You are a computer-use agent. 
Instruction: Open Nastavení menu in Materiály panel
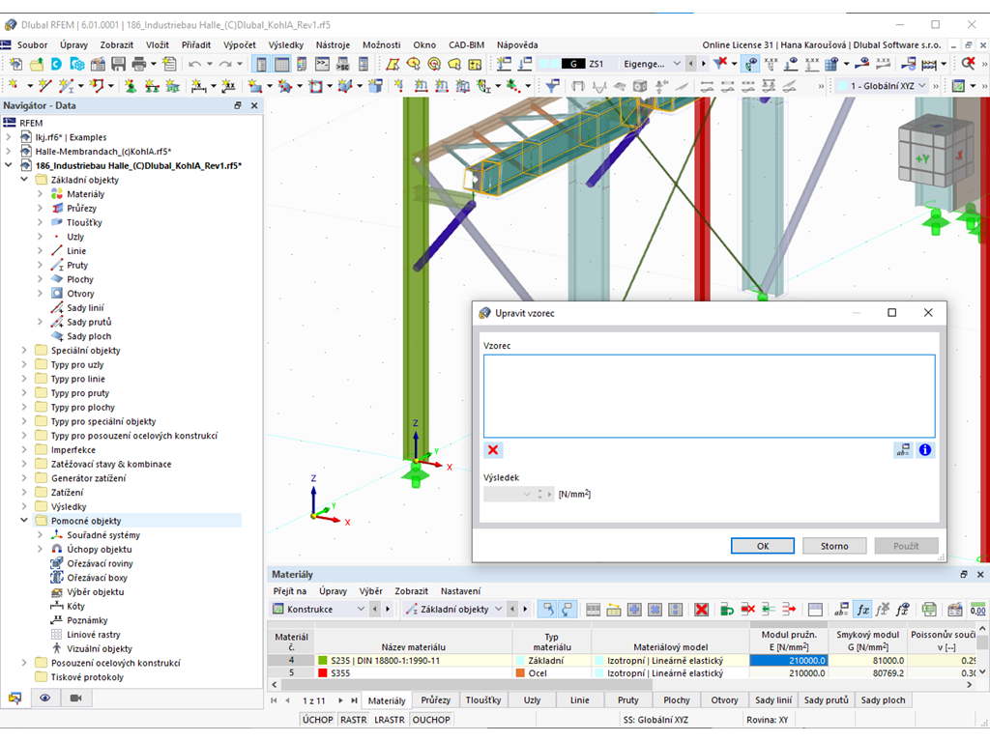click(460, 591)
